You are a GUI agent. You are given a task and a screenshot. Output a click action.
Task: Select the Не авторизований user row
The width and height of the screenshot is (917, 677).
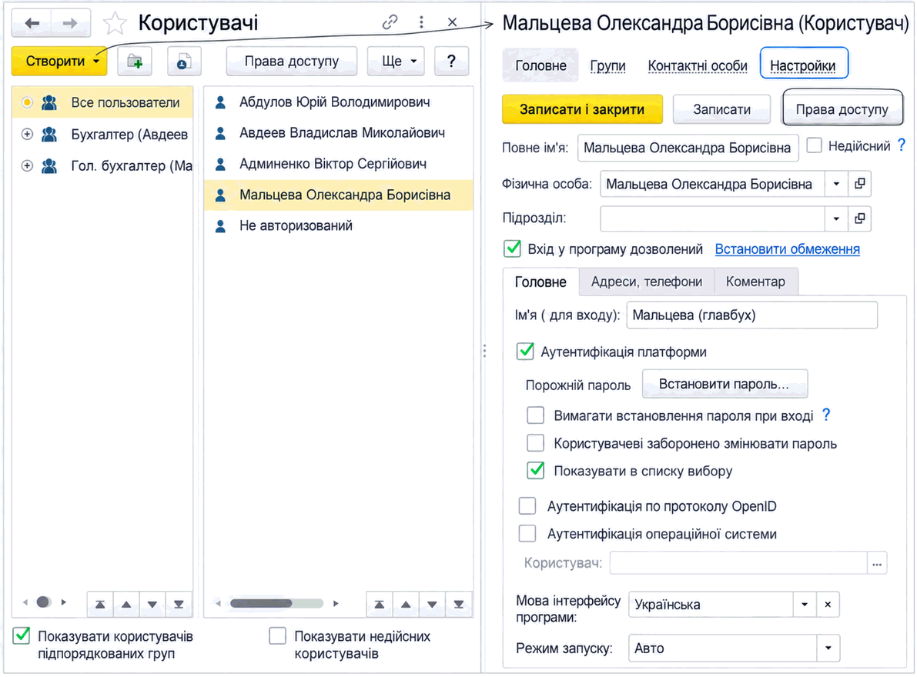339,225
